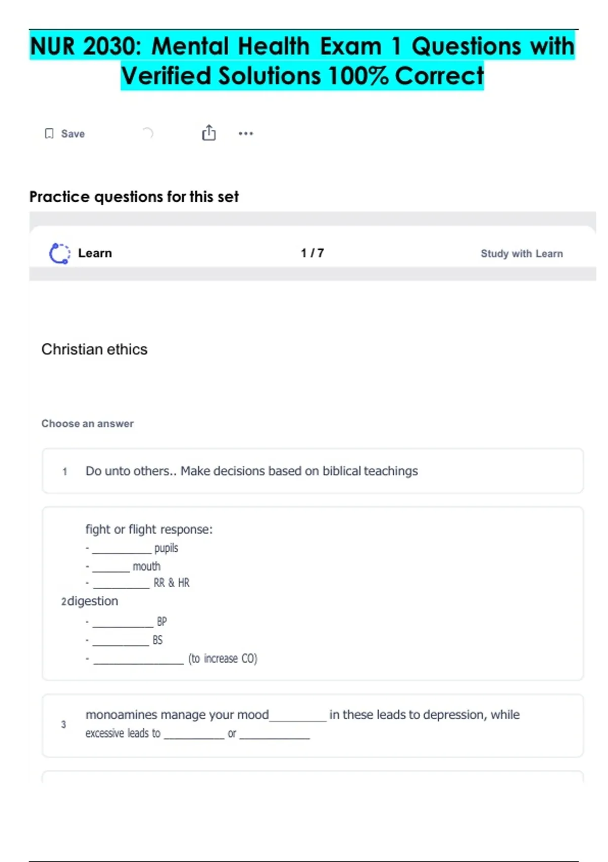Click the circular Learn mode icon
Viewport: 608px width, 862px height.
click(60, 253)
